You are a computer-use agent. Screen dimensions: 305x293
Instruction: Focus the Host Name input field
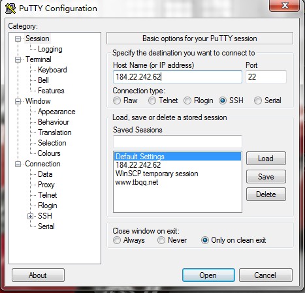point(178,77)
